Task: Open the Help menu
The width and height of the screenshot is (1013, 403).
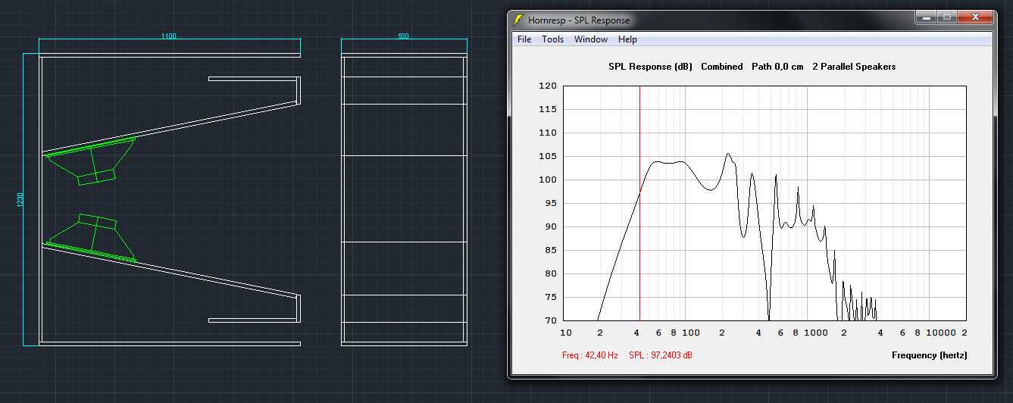Action: click(x=627, y=39)
